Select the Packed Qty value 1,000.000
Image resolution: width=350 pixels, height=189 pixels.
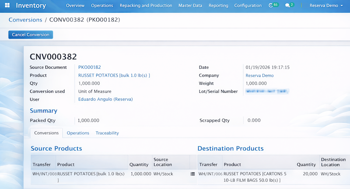tap(88, 120)
